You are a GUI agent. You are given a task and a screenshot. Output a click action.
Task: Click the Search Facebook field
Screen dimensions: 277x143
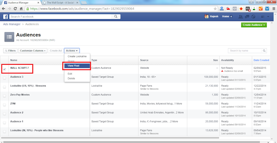[x=61, y=17]
